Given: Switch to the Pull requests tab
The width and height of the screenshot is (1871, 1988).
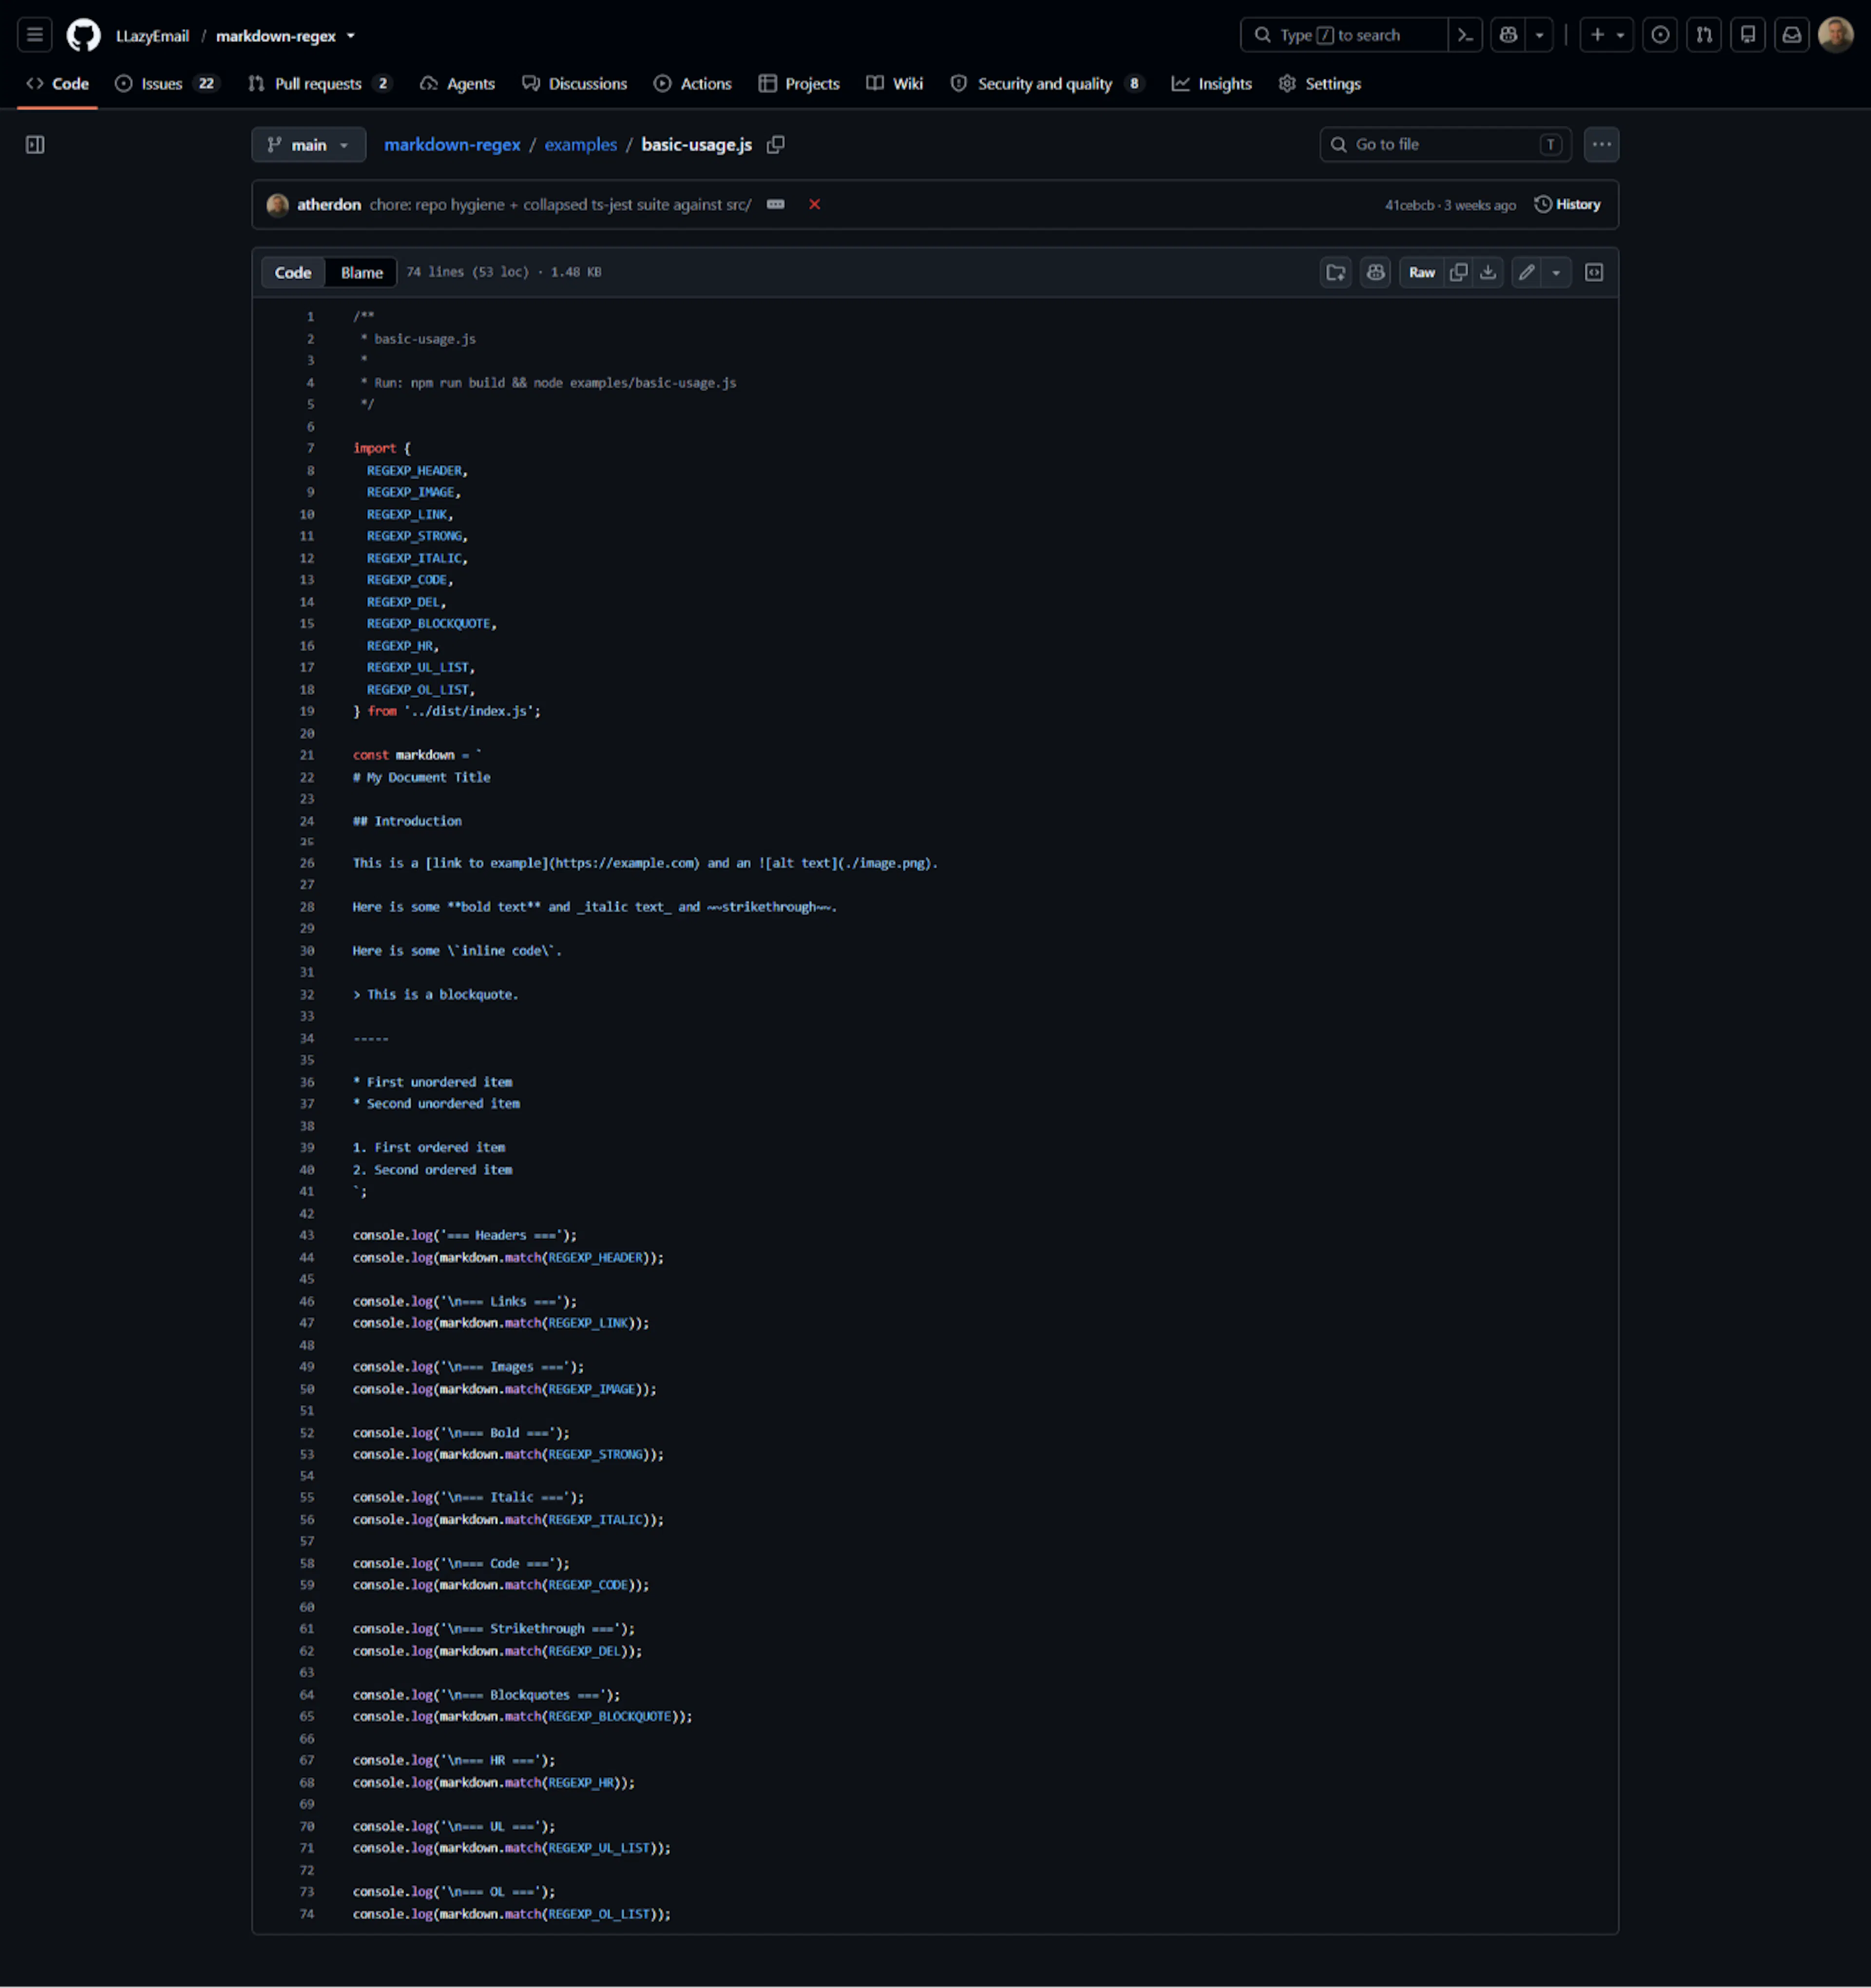Looking at the screenshot, I should (319, 84).
